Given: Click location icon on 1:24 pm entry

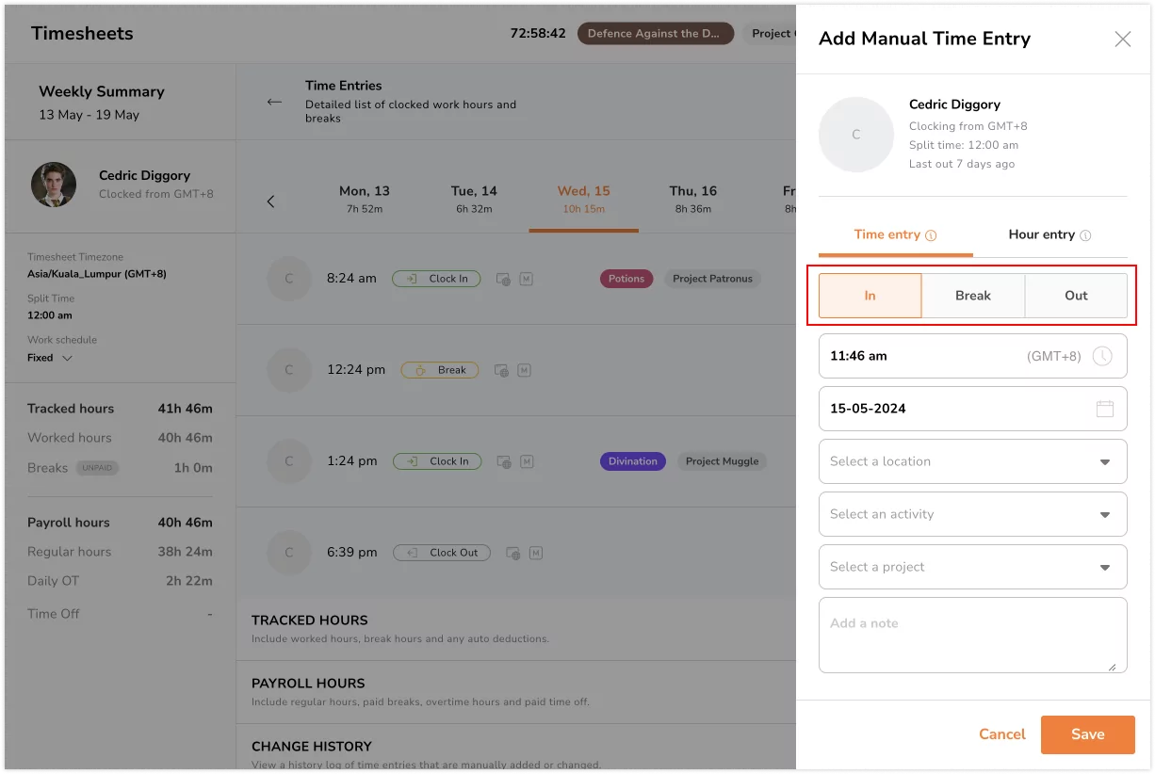Looking at the screenshot, I should click(504, 461).
